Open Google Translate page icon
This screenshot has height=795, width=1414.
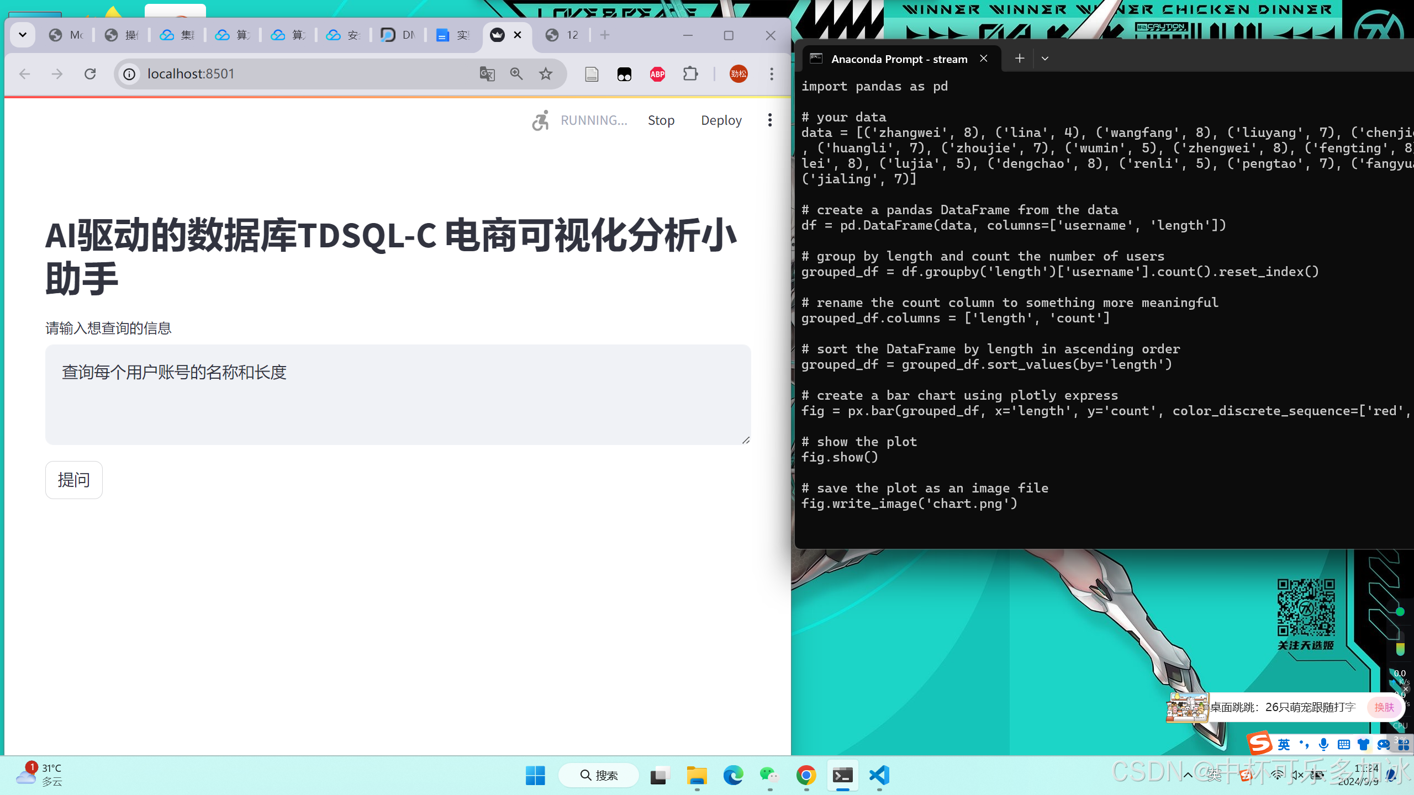pos(487,74)
